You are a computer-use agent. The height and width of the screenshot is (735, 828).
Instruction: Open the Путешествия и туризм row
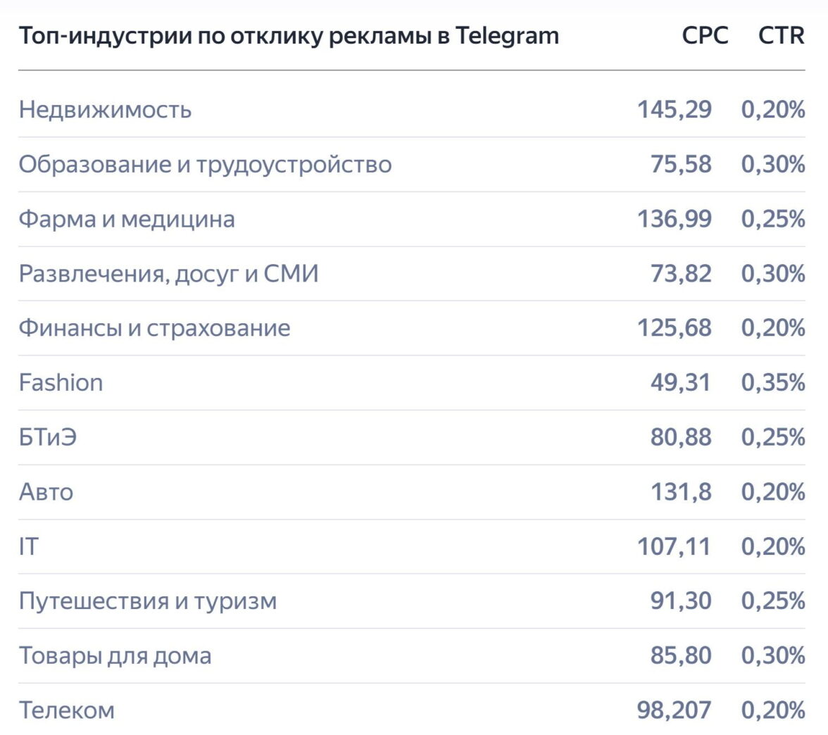(x=148, y=601)
